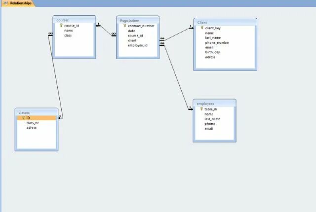Select the last_name field in Client table
The height and width of the screenshot is (212, 316).
coord(213,38)
